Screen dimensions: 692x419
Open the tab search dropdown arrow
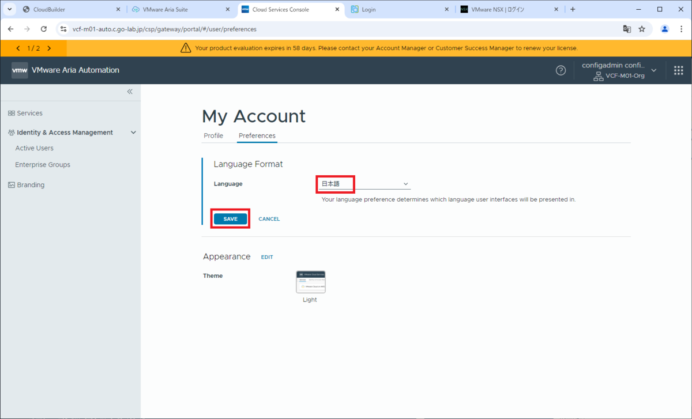click(10, 9)
